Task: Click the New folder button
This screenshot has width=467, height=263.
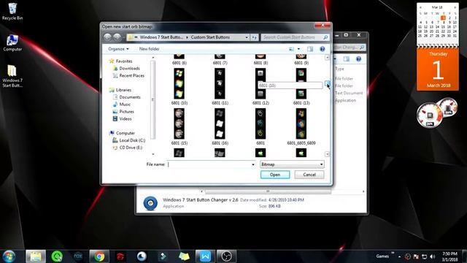Action: coord(149,49)
